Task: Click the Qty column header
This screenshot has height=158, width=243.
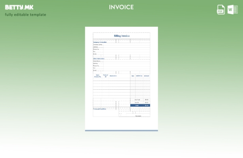Action: coord(133,76)
